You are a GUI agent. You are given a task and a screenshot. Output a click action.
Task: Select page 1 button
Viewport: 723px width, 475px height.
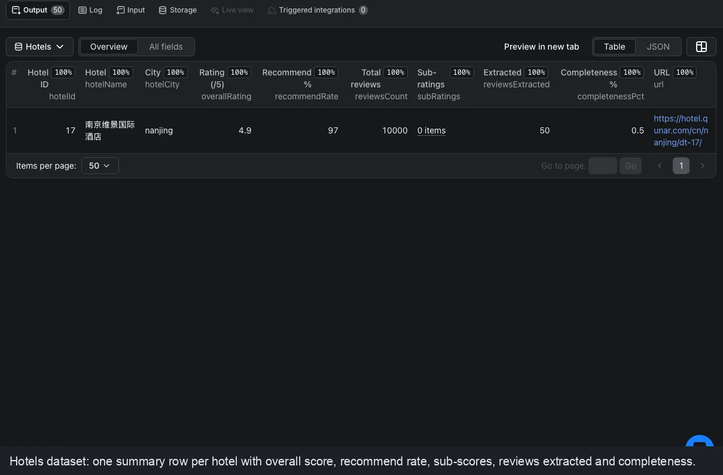point(681,166)
